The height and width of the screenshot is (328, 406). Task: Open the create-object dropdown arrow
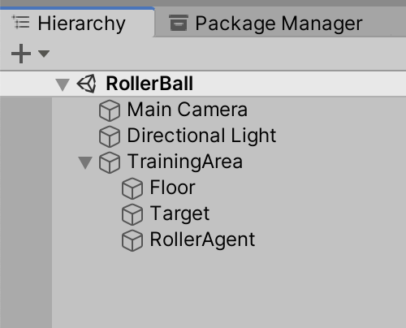44,54
